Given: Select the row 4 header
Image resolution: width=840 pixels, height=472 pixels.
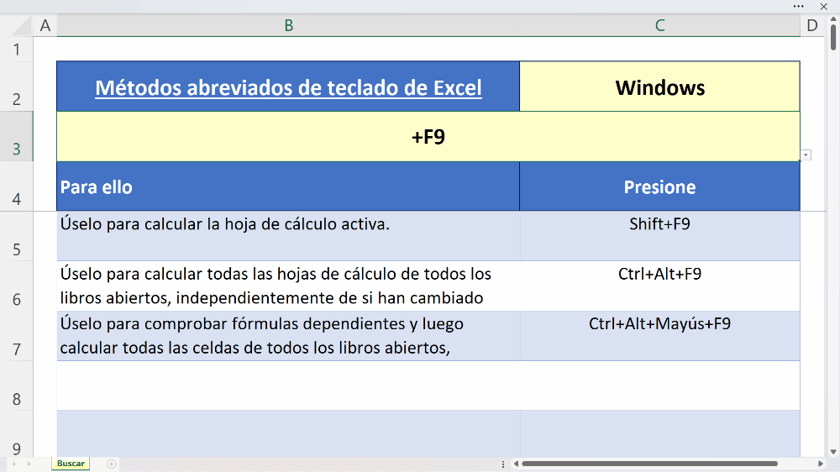Looking at the screenshot, I should [x=17, y=186].
